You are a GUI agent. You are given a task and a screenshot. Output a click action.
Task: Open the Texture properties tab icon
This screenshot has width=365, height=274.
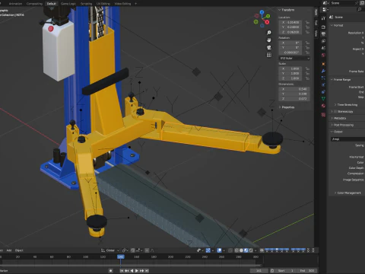[x=323, y=115]
